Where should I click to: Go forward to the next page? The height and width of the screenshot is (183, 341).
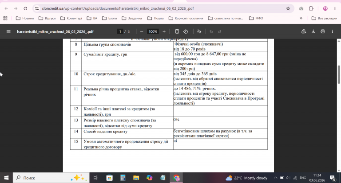coord(16,8)
